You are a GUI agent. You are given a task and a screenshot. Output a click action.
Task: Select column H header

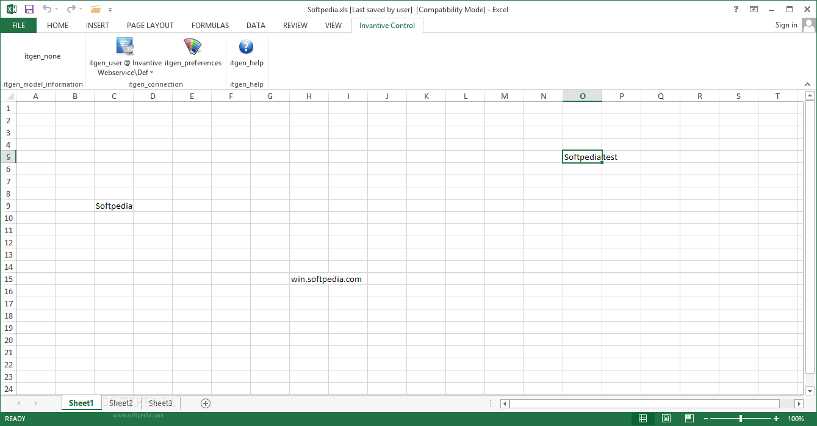309,96
